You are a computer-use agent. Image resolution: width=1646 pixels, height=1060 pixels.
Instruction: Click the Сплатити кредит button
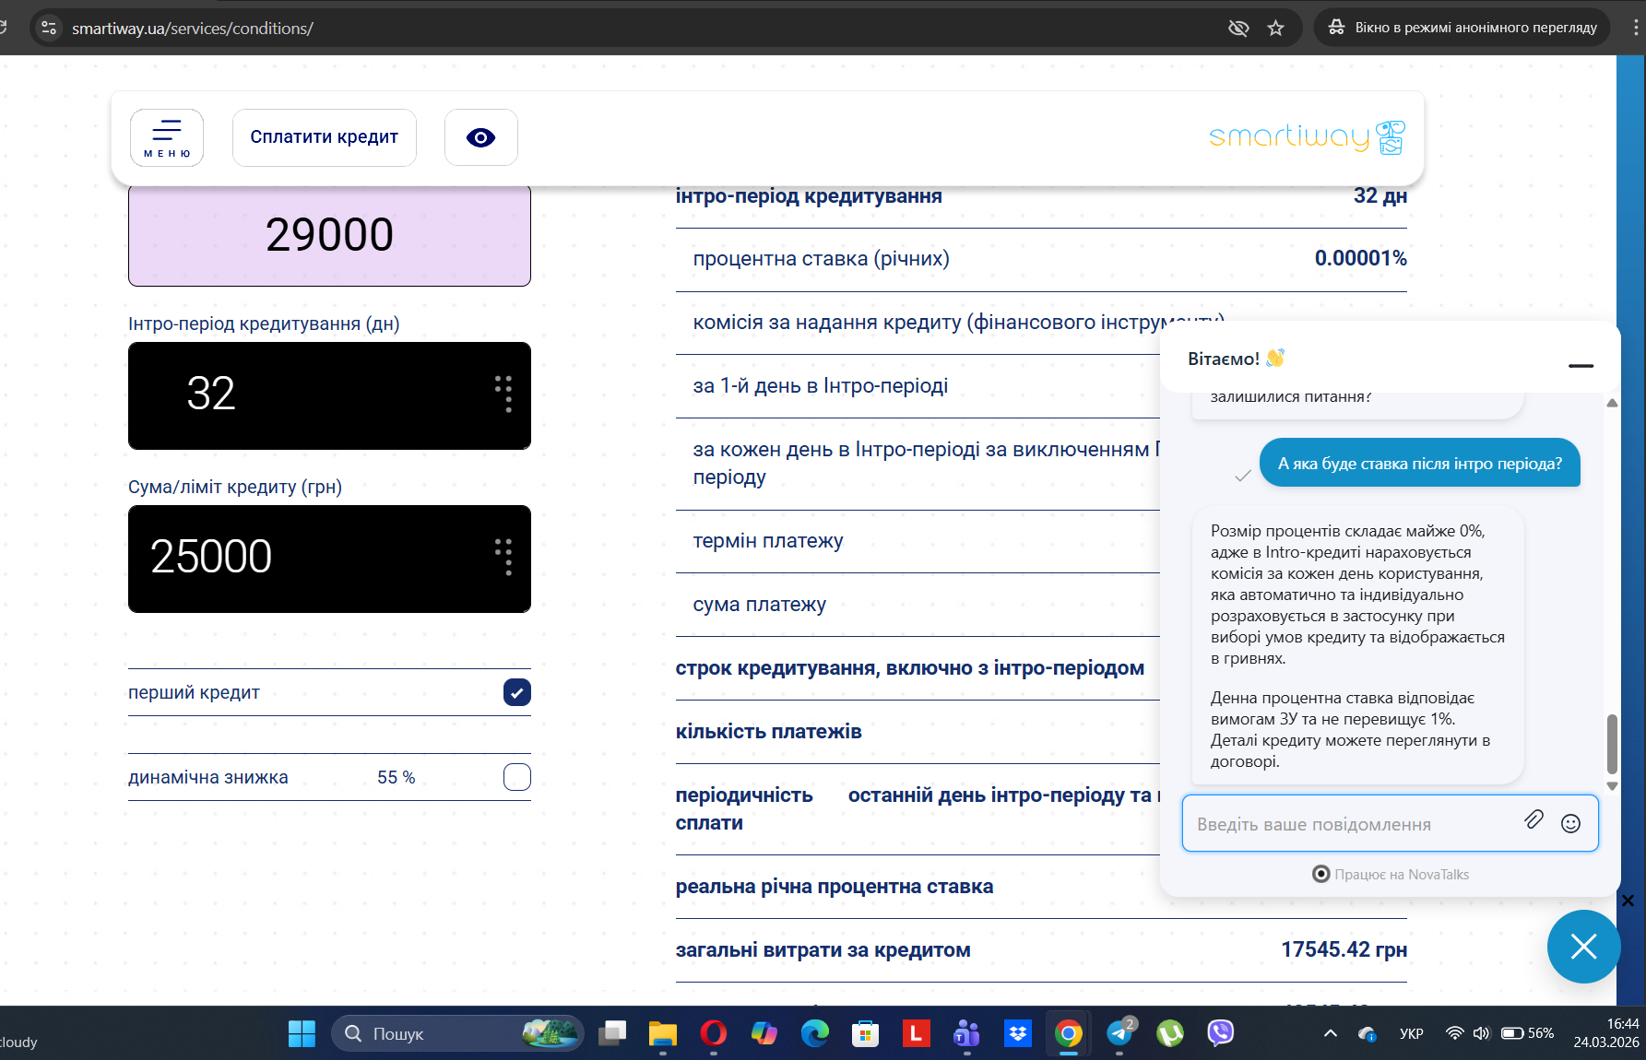[325, 137]
